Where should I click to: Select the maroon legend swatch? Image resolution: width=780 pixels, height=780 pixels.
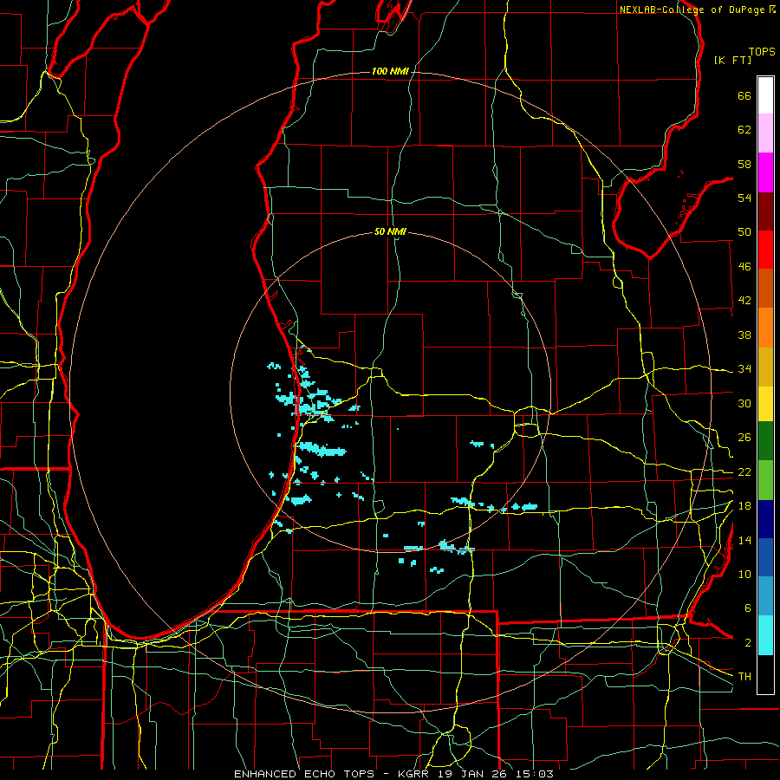point(765,211)
